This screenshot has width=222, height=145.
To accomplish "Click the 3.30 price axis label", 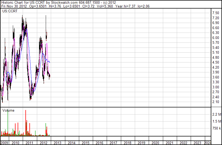I will click(x=216, y=82).
